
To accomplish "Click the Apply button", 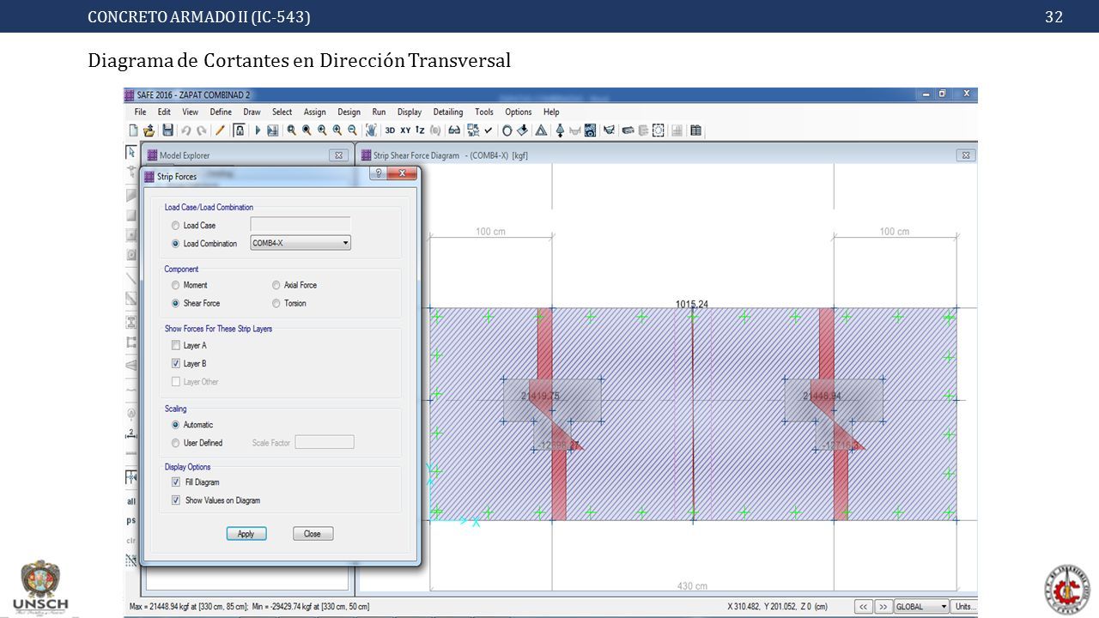I will tap(246, 534).
